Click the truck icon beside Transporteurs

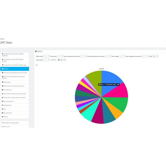(2, 90)
